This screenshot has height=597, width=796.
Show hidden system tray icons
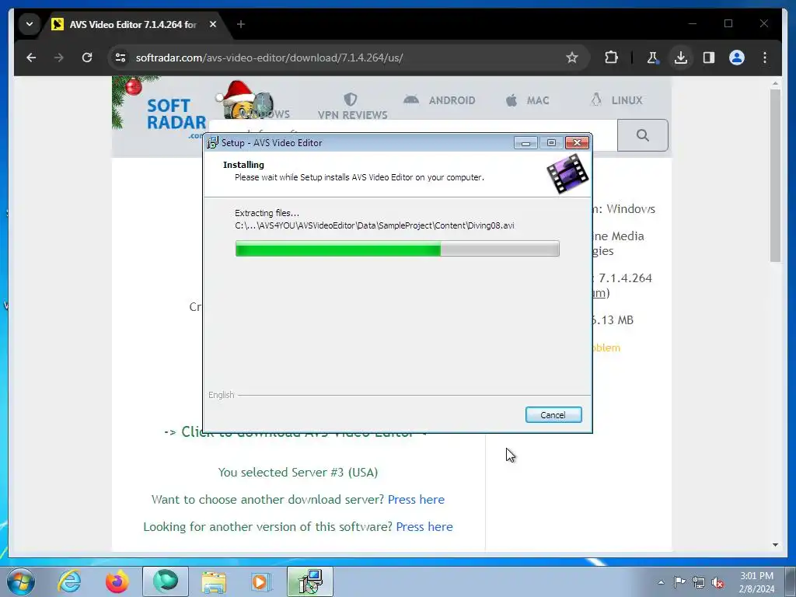661,582
